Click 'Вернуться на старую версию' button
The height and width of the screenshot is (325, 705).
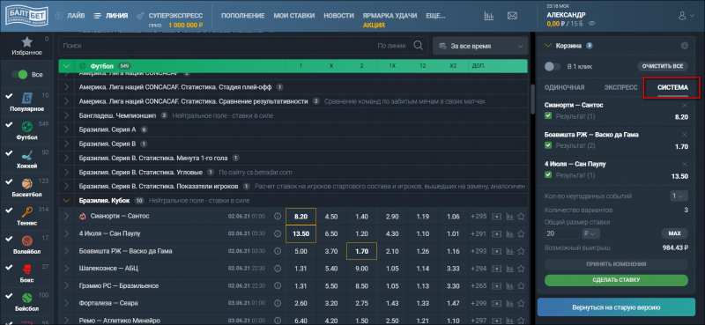pyautogui.click(x=616, y=308)
